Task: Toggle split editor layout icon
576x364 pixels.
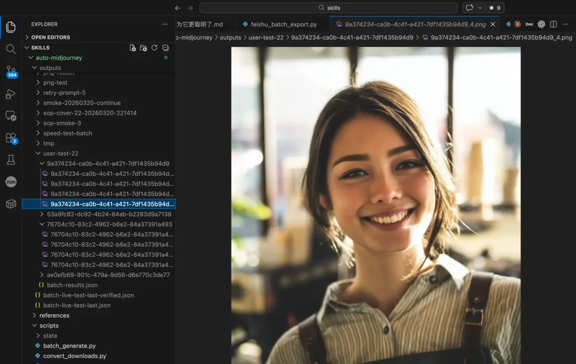Action: click(x=553, y=24)
